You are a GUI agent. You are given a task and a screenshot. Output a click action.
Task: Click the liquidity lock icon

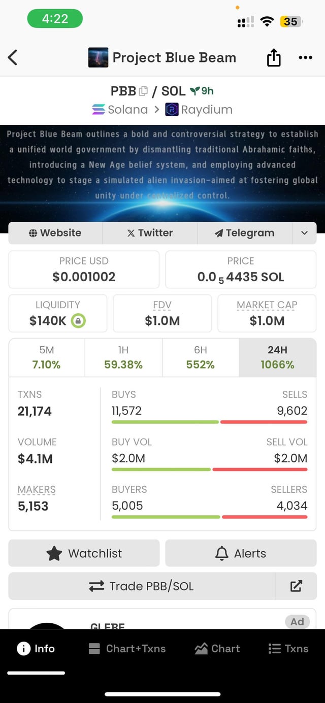78,321
